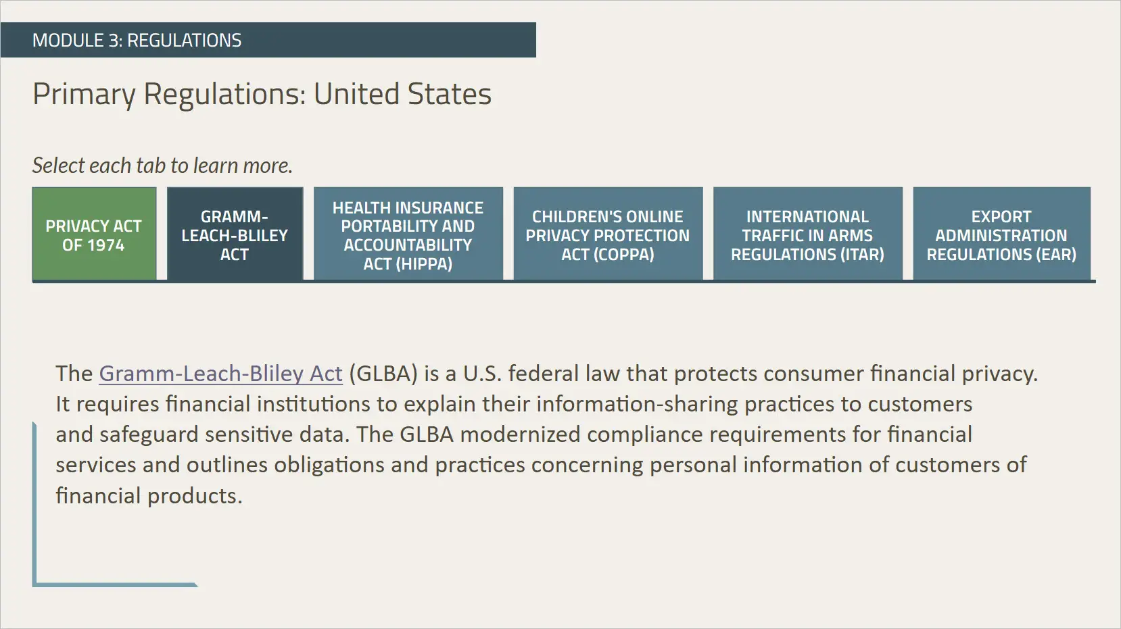Image resolution: width=1121 pixels, height=629 pixels.
Task: Switch to the HIPPA tab
Action: coord(408,234)
